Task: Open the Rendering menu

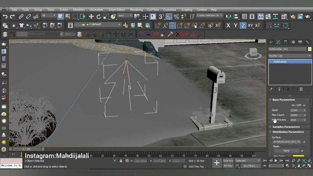Action: pyautogui.click(x=136, y=10)
